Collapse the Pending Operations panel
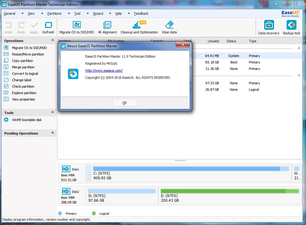This screenshot has height=225, width=306. tap(53, 133)
